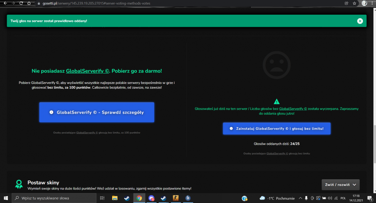Switch to Chrome on the taskbar

139,198
